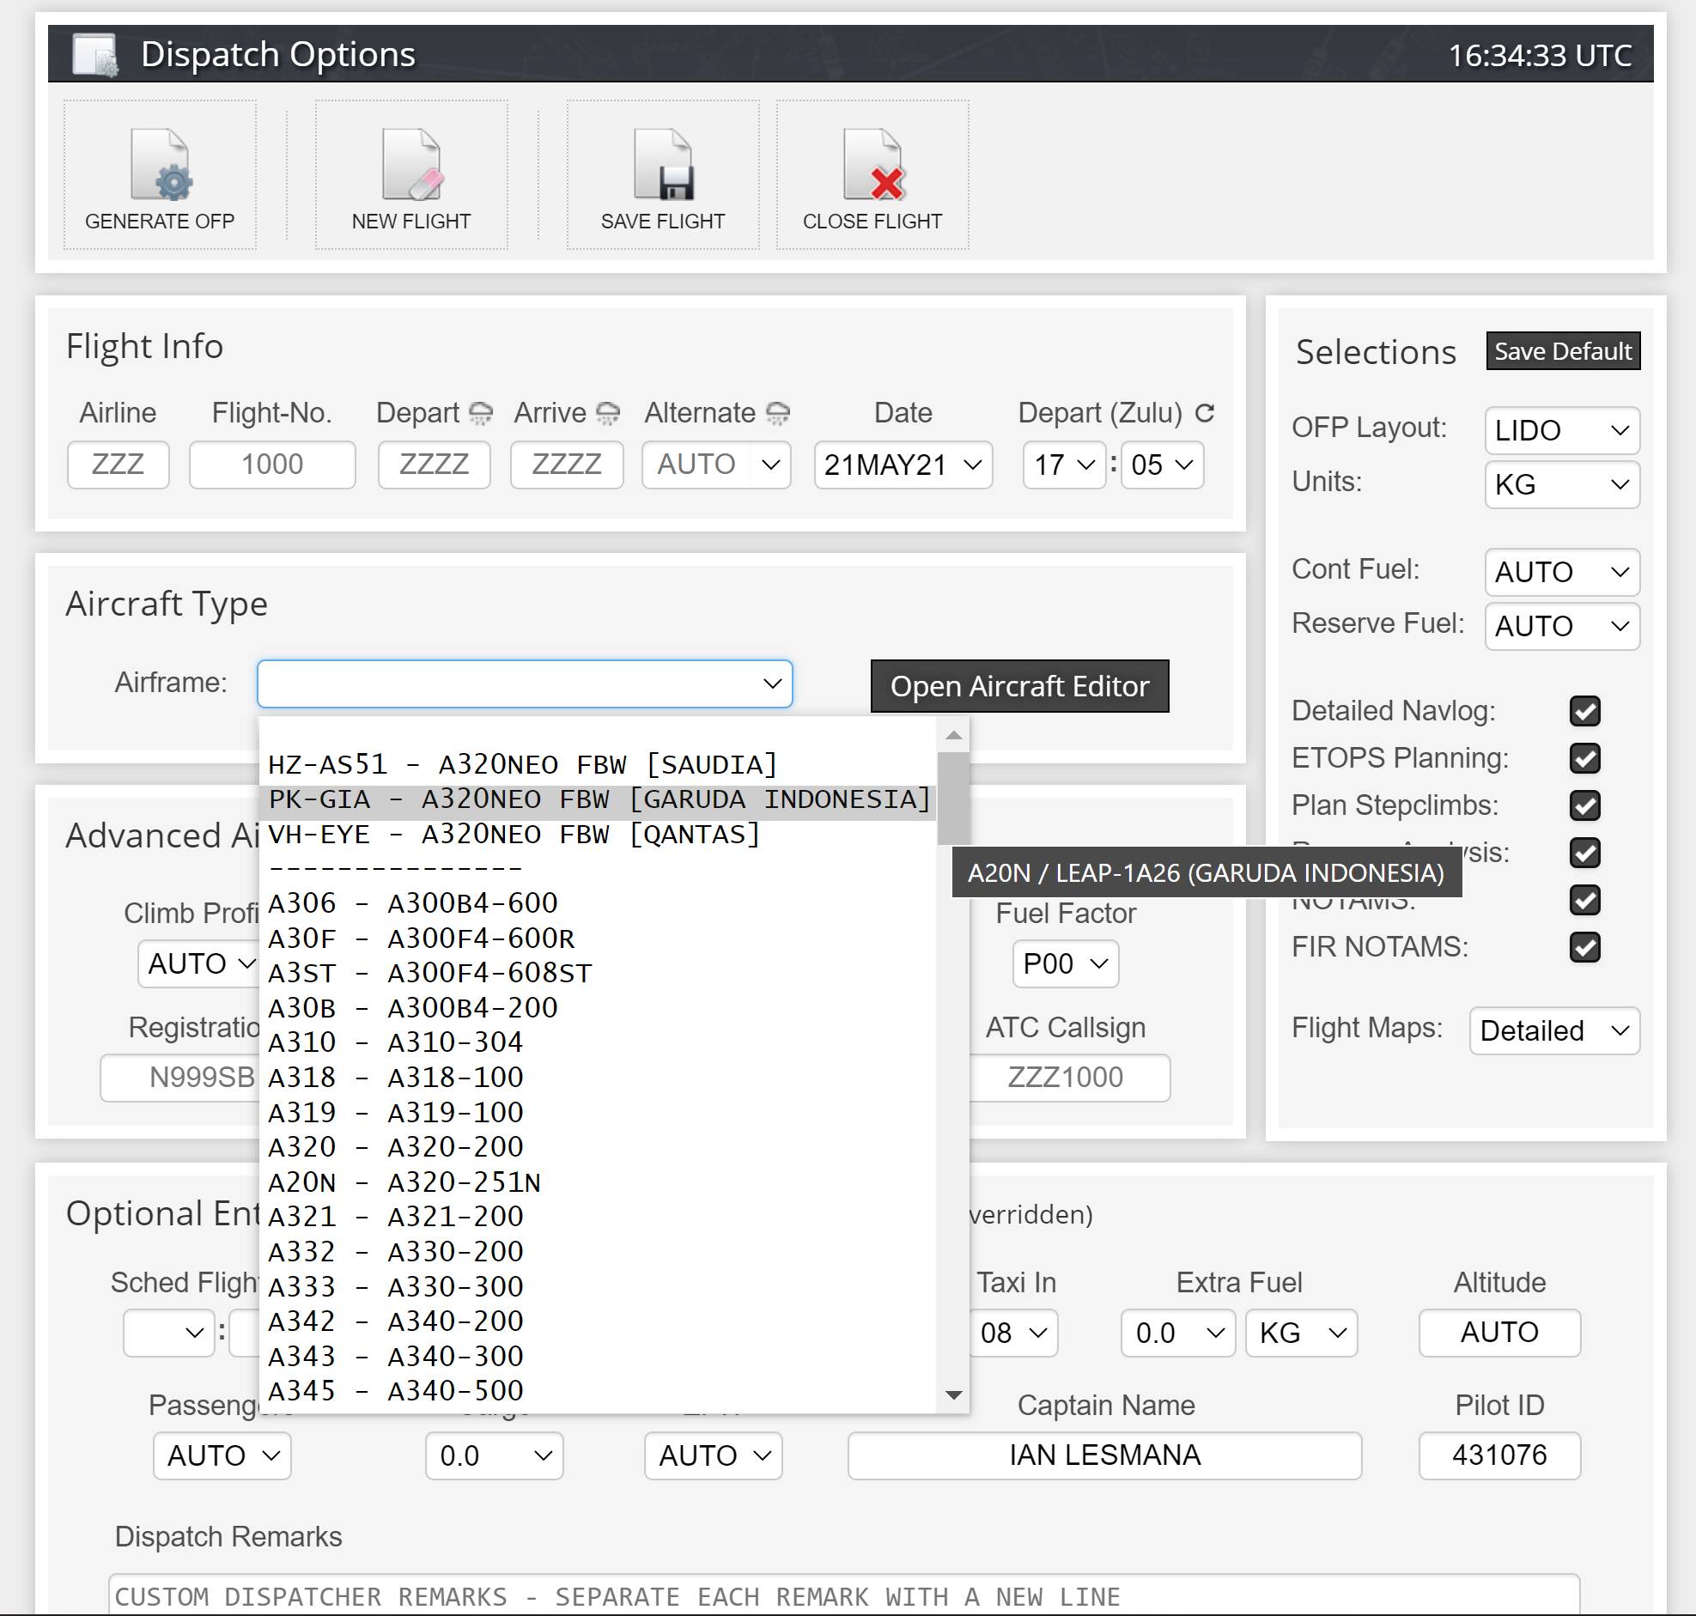Viewport: 1696px width, 1616px height.
Task: Click the Close Flight red X icon
Action: click(872, 164)
